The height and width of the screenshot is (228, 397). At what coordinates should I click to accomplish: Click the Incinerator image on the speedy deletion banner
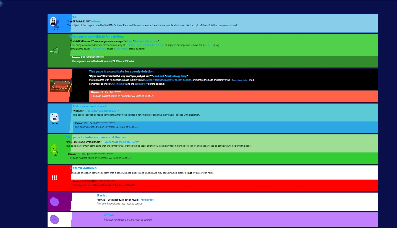click(x=61, y=85)
